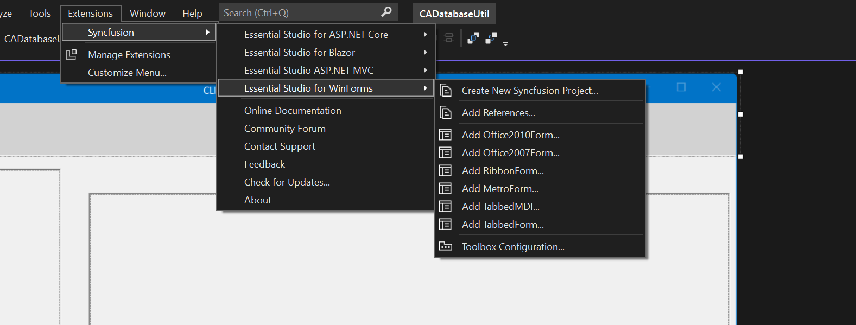Open the toolbar overflow options dropdown
Viewport: 856px width, 325px height.
505,43
